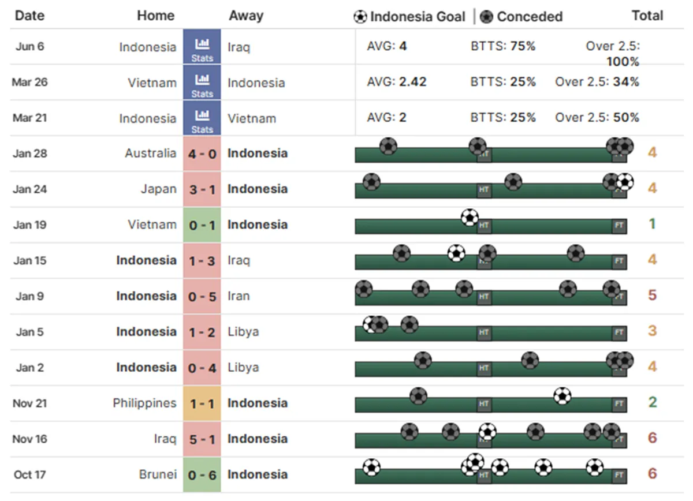Click Indonesia's white goal ball in Japan match
693x501 pixels.
coord(624,182)
